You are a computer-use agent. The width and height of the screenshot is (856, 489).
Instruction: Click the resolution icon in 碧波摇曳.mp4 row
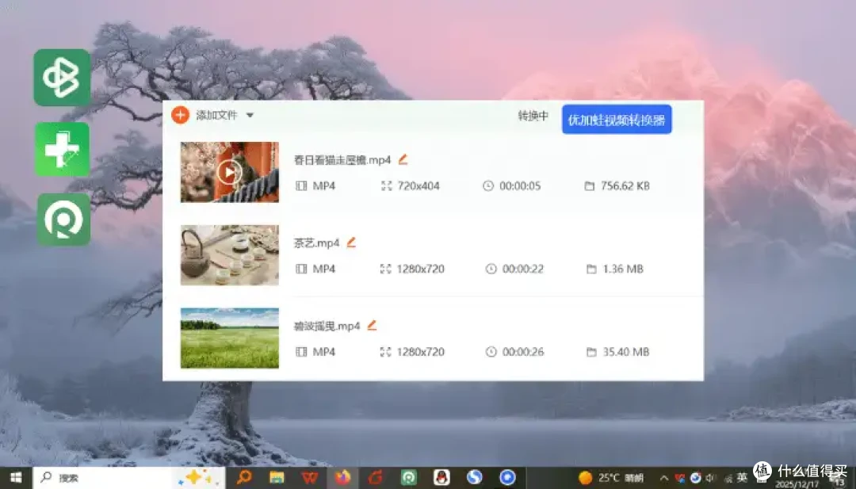(x=385, y=351)
